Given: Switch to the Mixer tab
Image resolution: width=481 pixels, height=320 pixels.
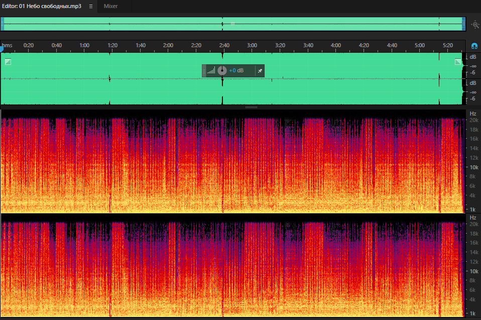Looking at the screenshot, I should pos(110,6).
